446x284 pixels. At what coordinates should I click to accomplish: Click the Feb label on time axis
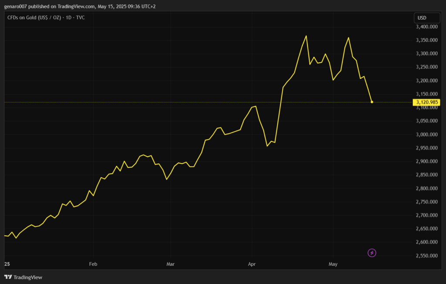(x=92, y=264)
